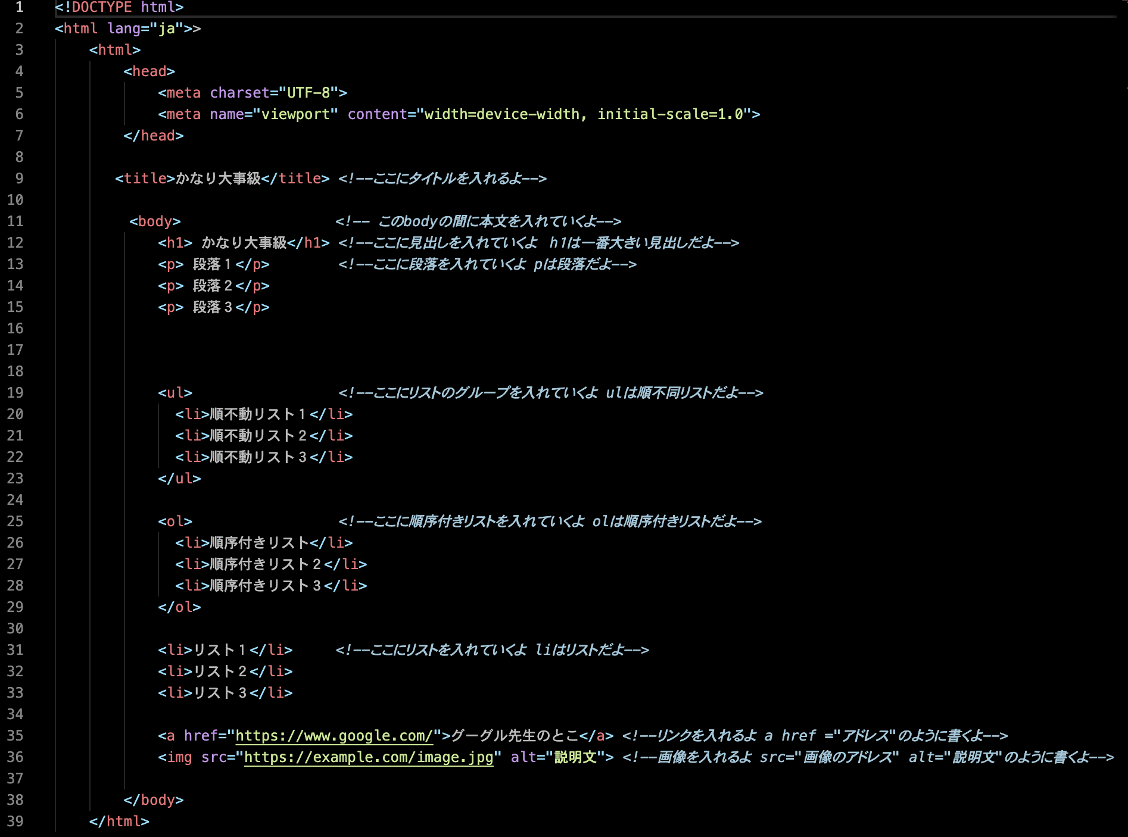Click the viewport content attribute on line 6
The height and width of the screenshot is (837, 1128).
pos(587,114)
